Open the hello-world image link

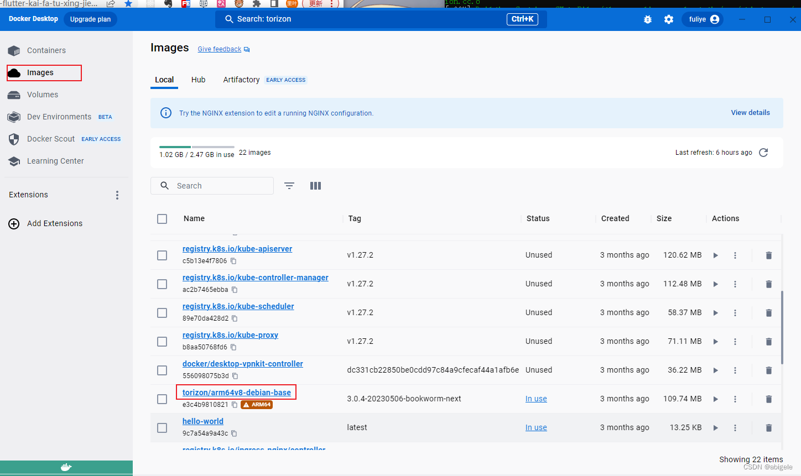click(x=203, y=421)
